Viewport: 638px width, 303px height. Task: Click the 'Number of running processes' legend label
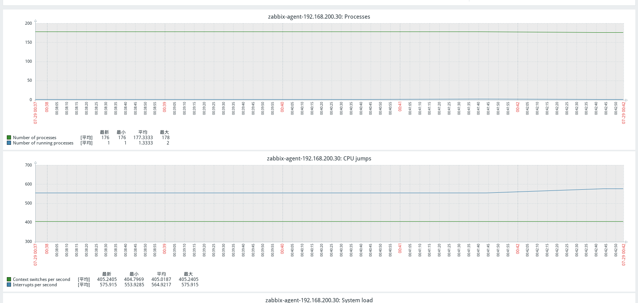point(43,143)
